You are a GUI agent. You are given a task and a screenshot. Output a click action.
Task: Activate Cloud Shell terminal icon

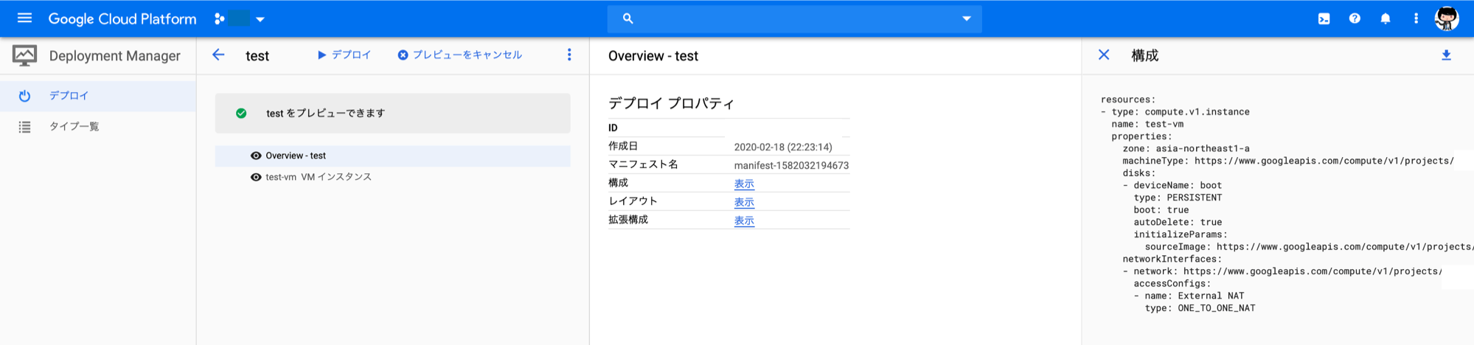[x=1324, y=18]
